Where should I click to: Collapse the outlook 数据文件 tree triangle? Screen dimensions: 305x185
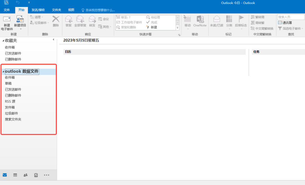[3, 72]
